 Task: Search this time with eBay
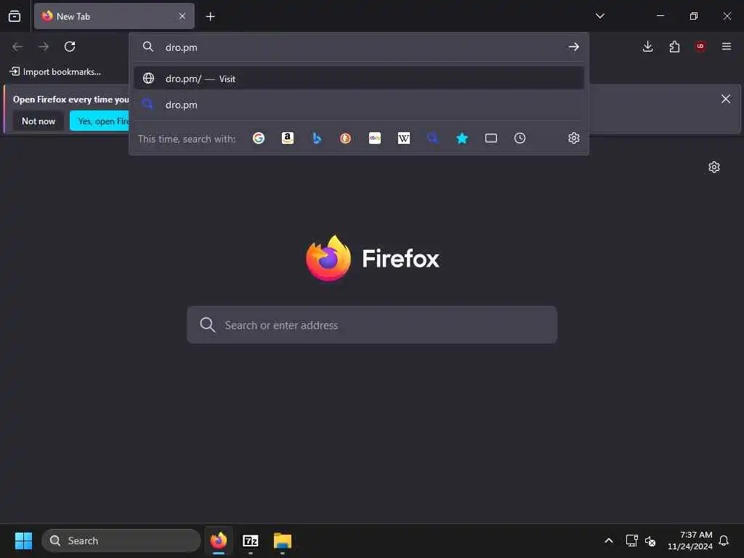click(x=375, y=138)
